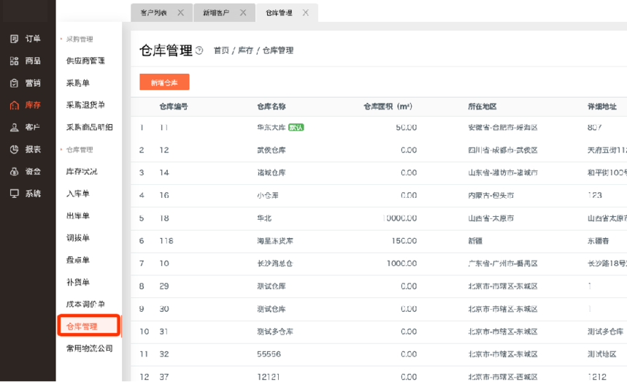Select the 华东大库 warehouse row

pos(270,127)
